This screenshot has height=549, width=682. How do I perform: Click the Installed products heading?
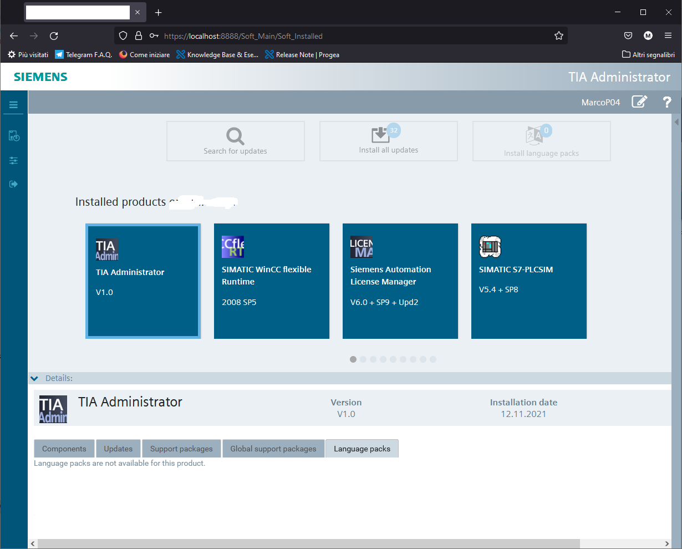coord(120,202)
